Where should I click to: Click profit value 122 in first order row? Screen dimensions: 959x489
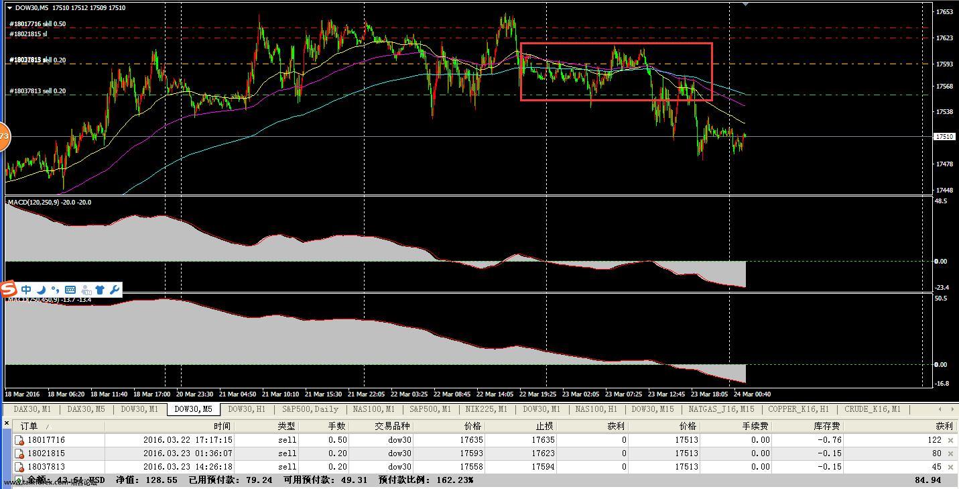[x=934, y=440]
